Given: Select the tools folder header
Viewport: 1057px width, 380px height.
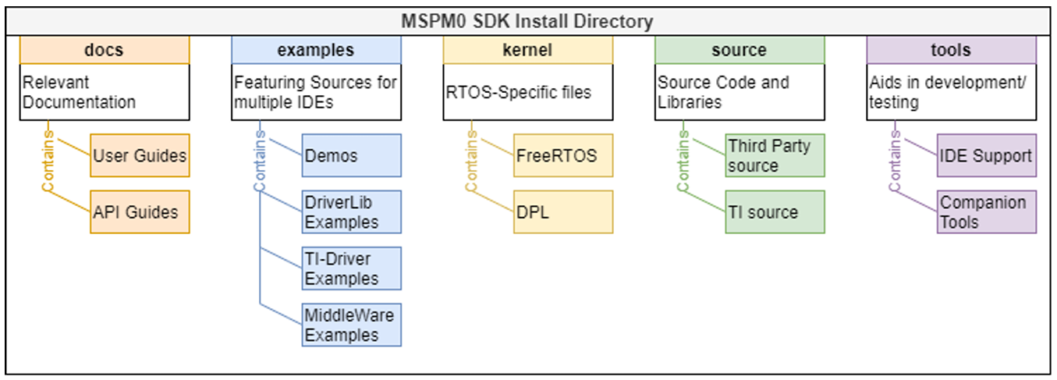Looking at the screenshot, I should (952, 50).
